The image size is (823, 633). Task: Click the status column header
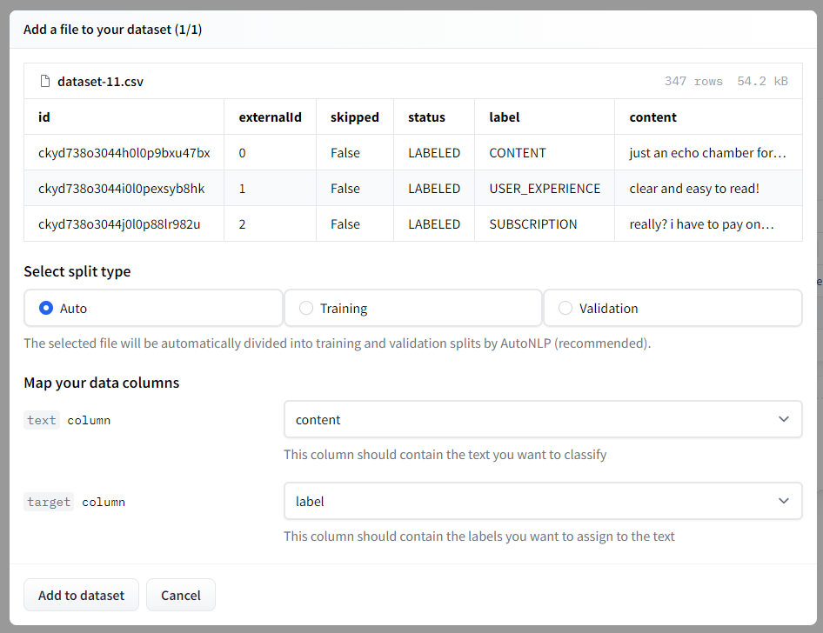(426, 117)
